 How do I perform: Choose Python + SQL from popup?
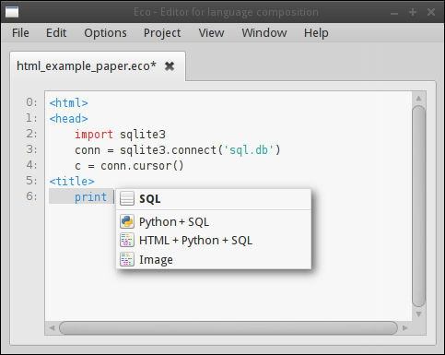point(214,222)
